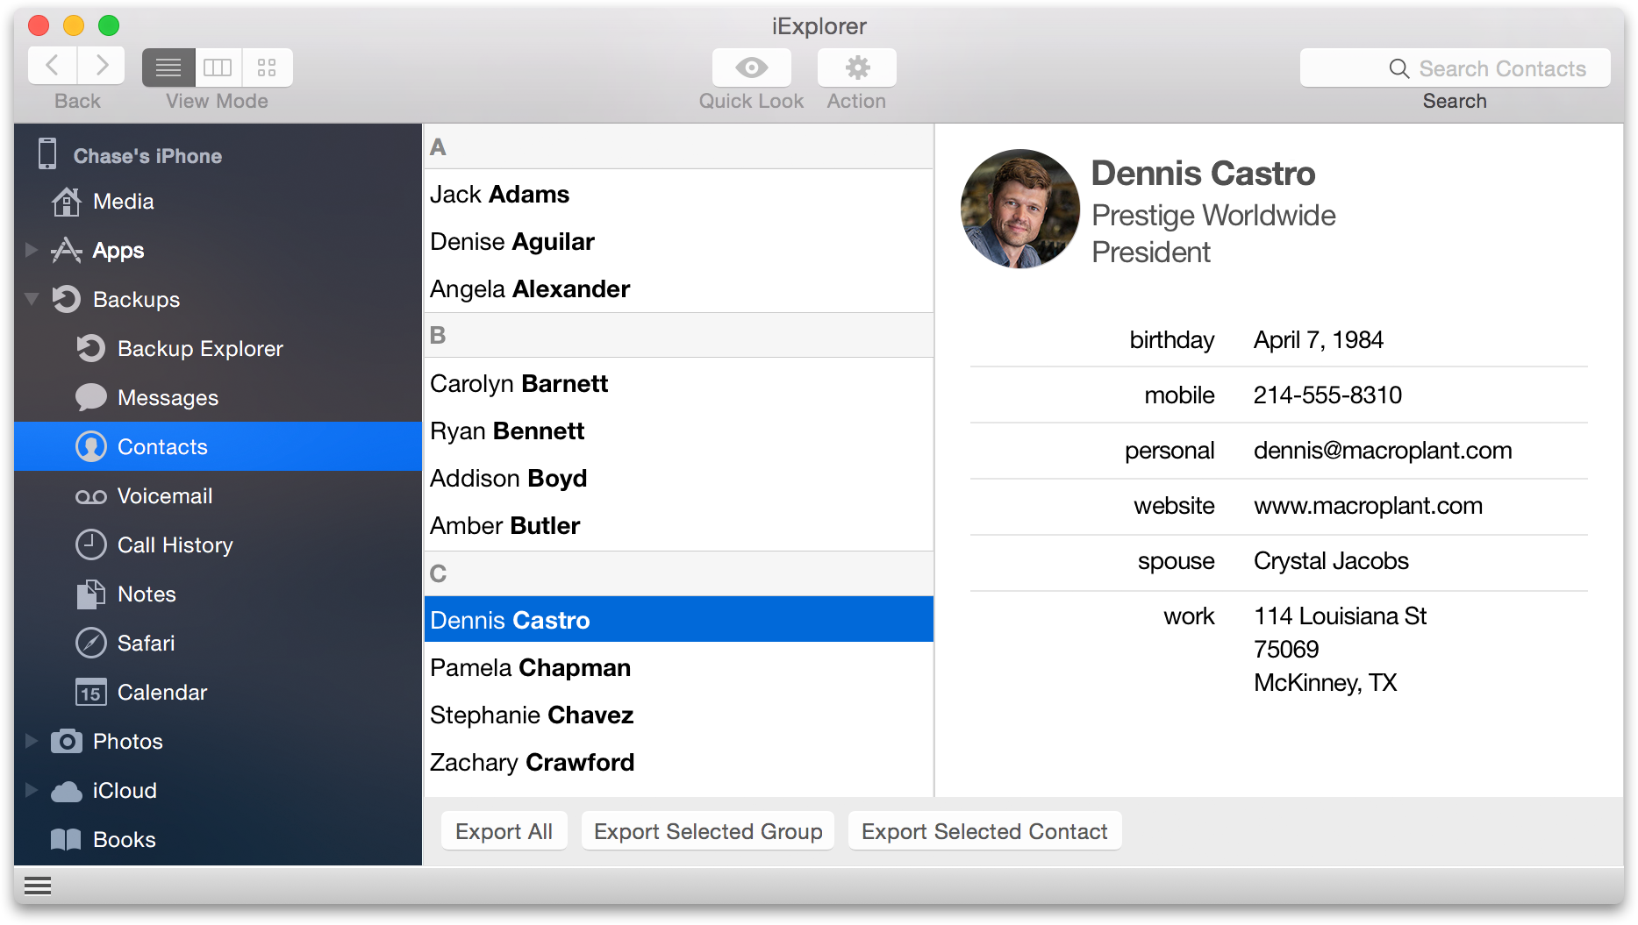
Task: Open Calendar from the Backups section
Action: click(162, 692)
